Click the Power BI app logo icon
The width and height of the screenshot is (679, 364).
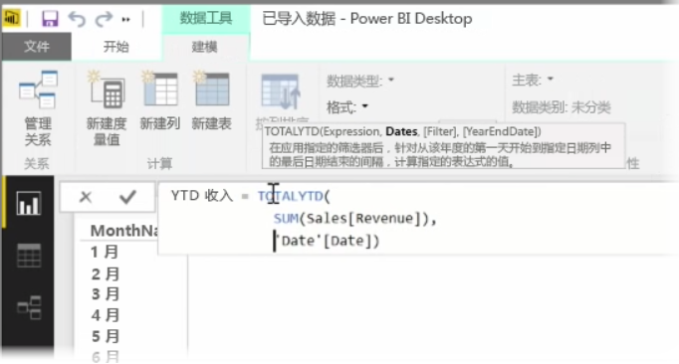coord(11,18)
